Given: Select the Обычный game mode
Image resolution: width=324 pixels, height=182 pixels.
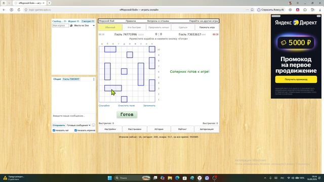Looking at the screenshot, I should pos(110,27).
